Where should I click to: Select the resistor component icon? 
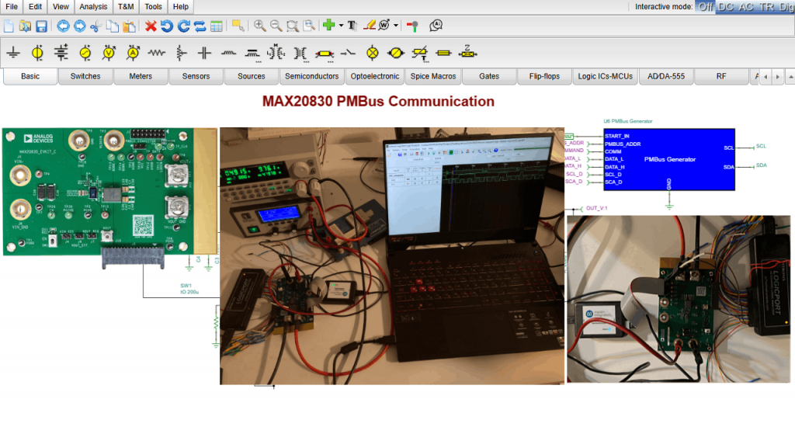coord(157,53)
